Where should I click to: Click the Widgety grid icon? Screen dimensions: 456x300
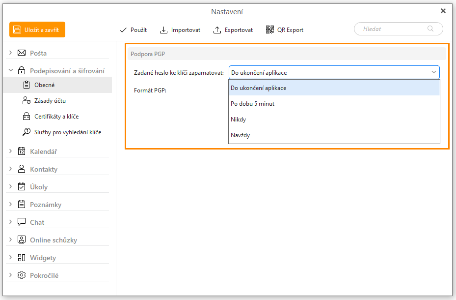pyautogui.click(x=22, y=258)
